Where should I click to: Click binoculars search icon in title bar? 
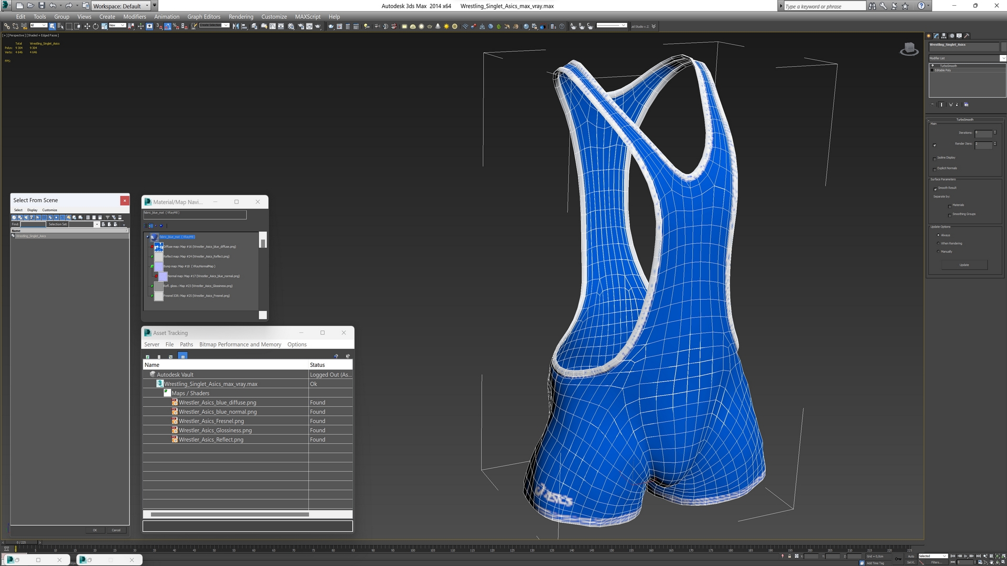[872, 6]
